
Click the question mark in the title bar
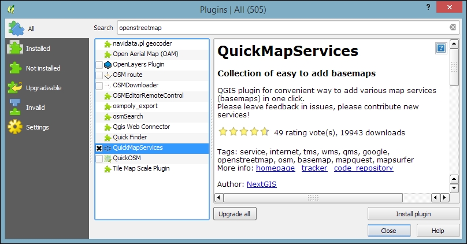click(428, 7)
